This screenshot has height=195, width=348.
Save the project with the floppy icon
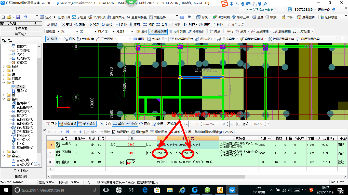point(18,17)
